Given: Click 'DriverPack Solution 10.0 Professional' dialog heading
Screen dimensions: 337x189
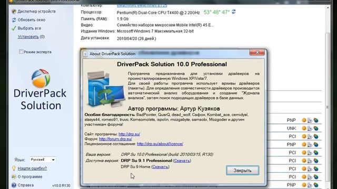Looking at the screenshot, I should 172,64.
